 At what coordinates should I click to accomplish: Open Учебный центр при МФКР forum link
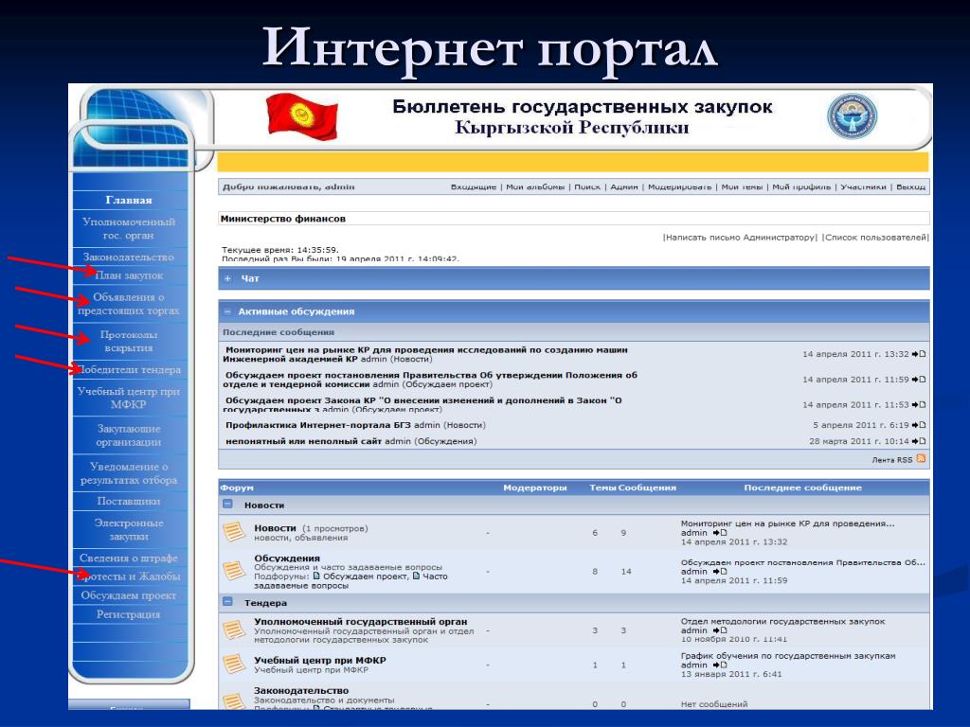click(320, 660)
